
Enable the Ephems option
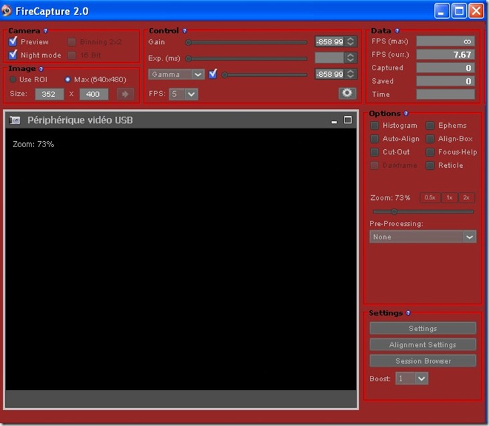tap(429, 125)
